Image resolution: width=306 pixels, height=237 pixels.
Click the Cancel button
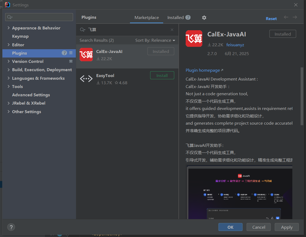coord(259,227)
